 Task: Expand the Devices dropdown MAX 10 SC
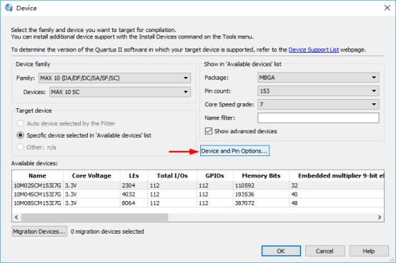point(120,92)
